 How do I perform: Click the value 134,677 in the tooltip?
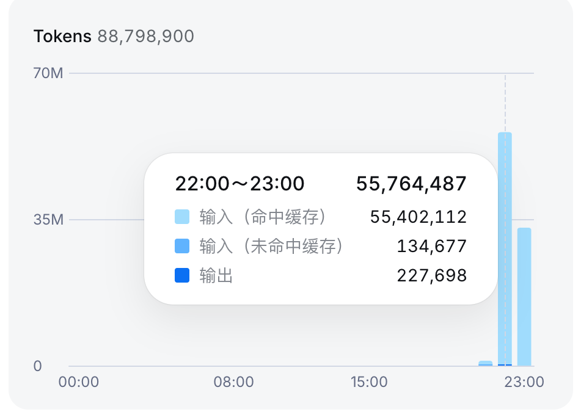(432, 246)
